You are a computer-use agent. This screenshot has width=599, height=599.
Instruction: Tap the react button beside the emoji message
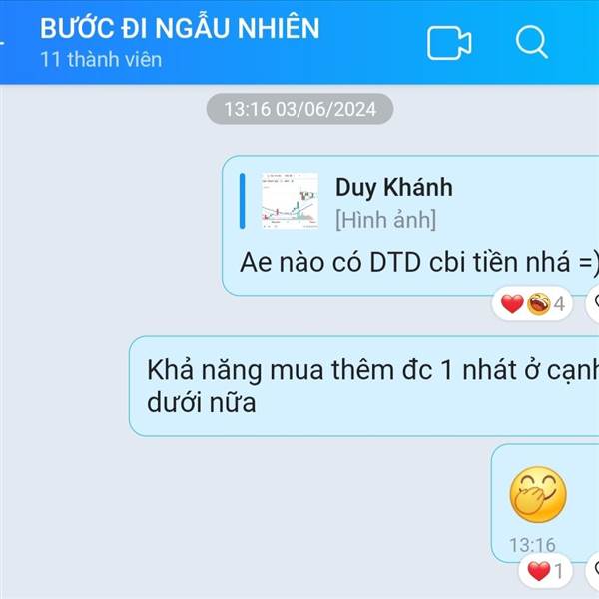pyautogui.click(x=593, y=571)
